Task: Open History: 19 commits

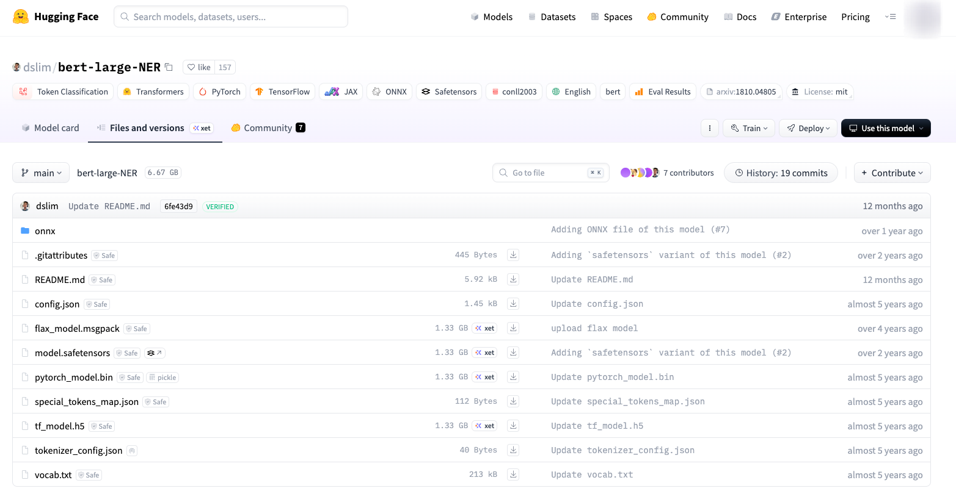Action: tap(781, 173)
